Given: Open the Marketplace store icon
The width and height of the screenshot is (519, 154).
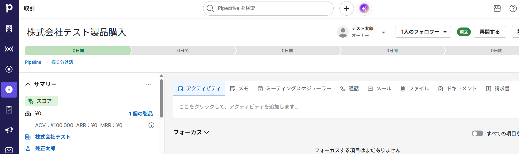Looking at the screenshot, I should click(x=497, y=8).
